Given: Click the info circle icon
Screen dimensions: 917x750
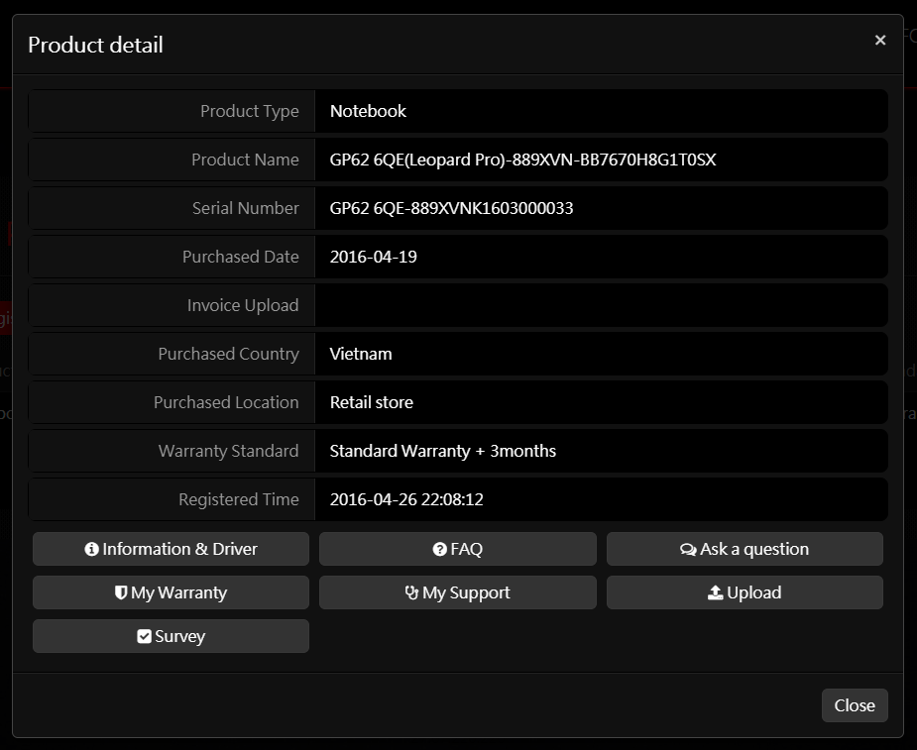Looking at the screenshot, I should click(x=92, y=549).
